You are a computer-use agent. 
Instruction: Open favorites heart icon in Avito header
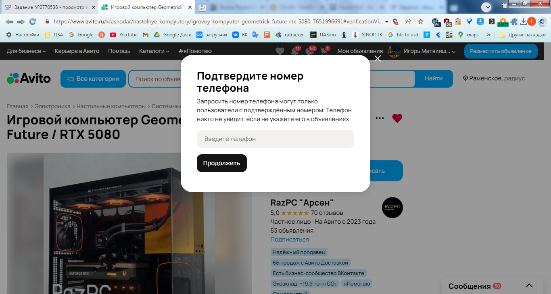pos(280,51)
